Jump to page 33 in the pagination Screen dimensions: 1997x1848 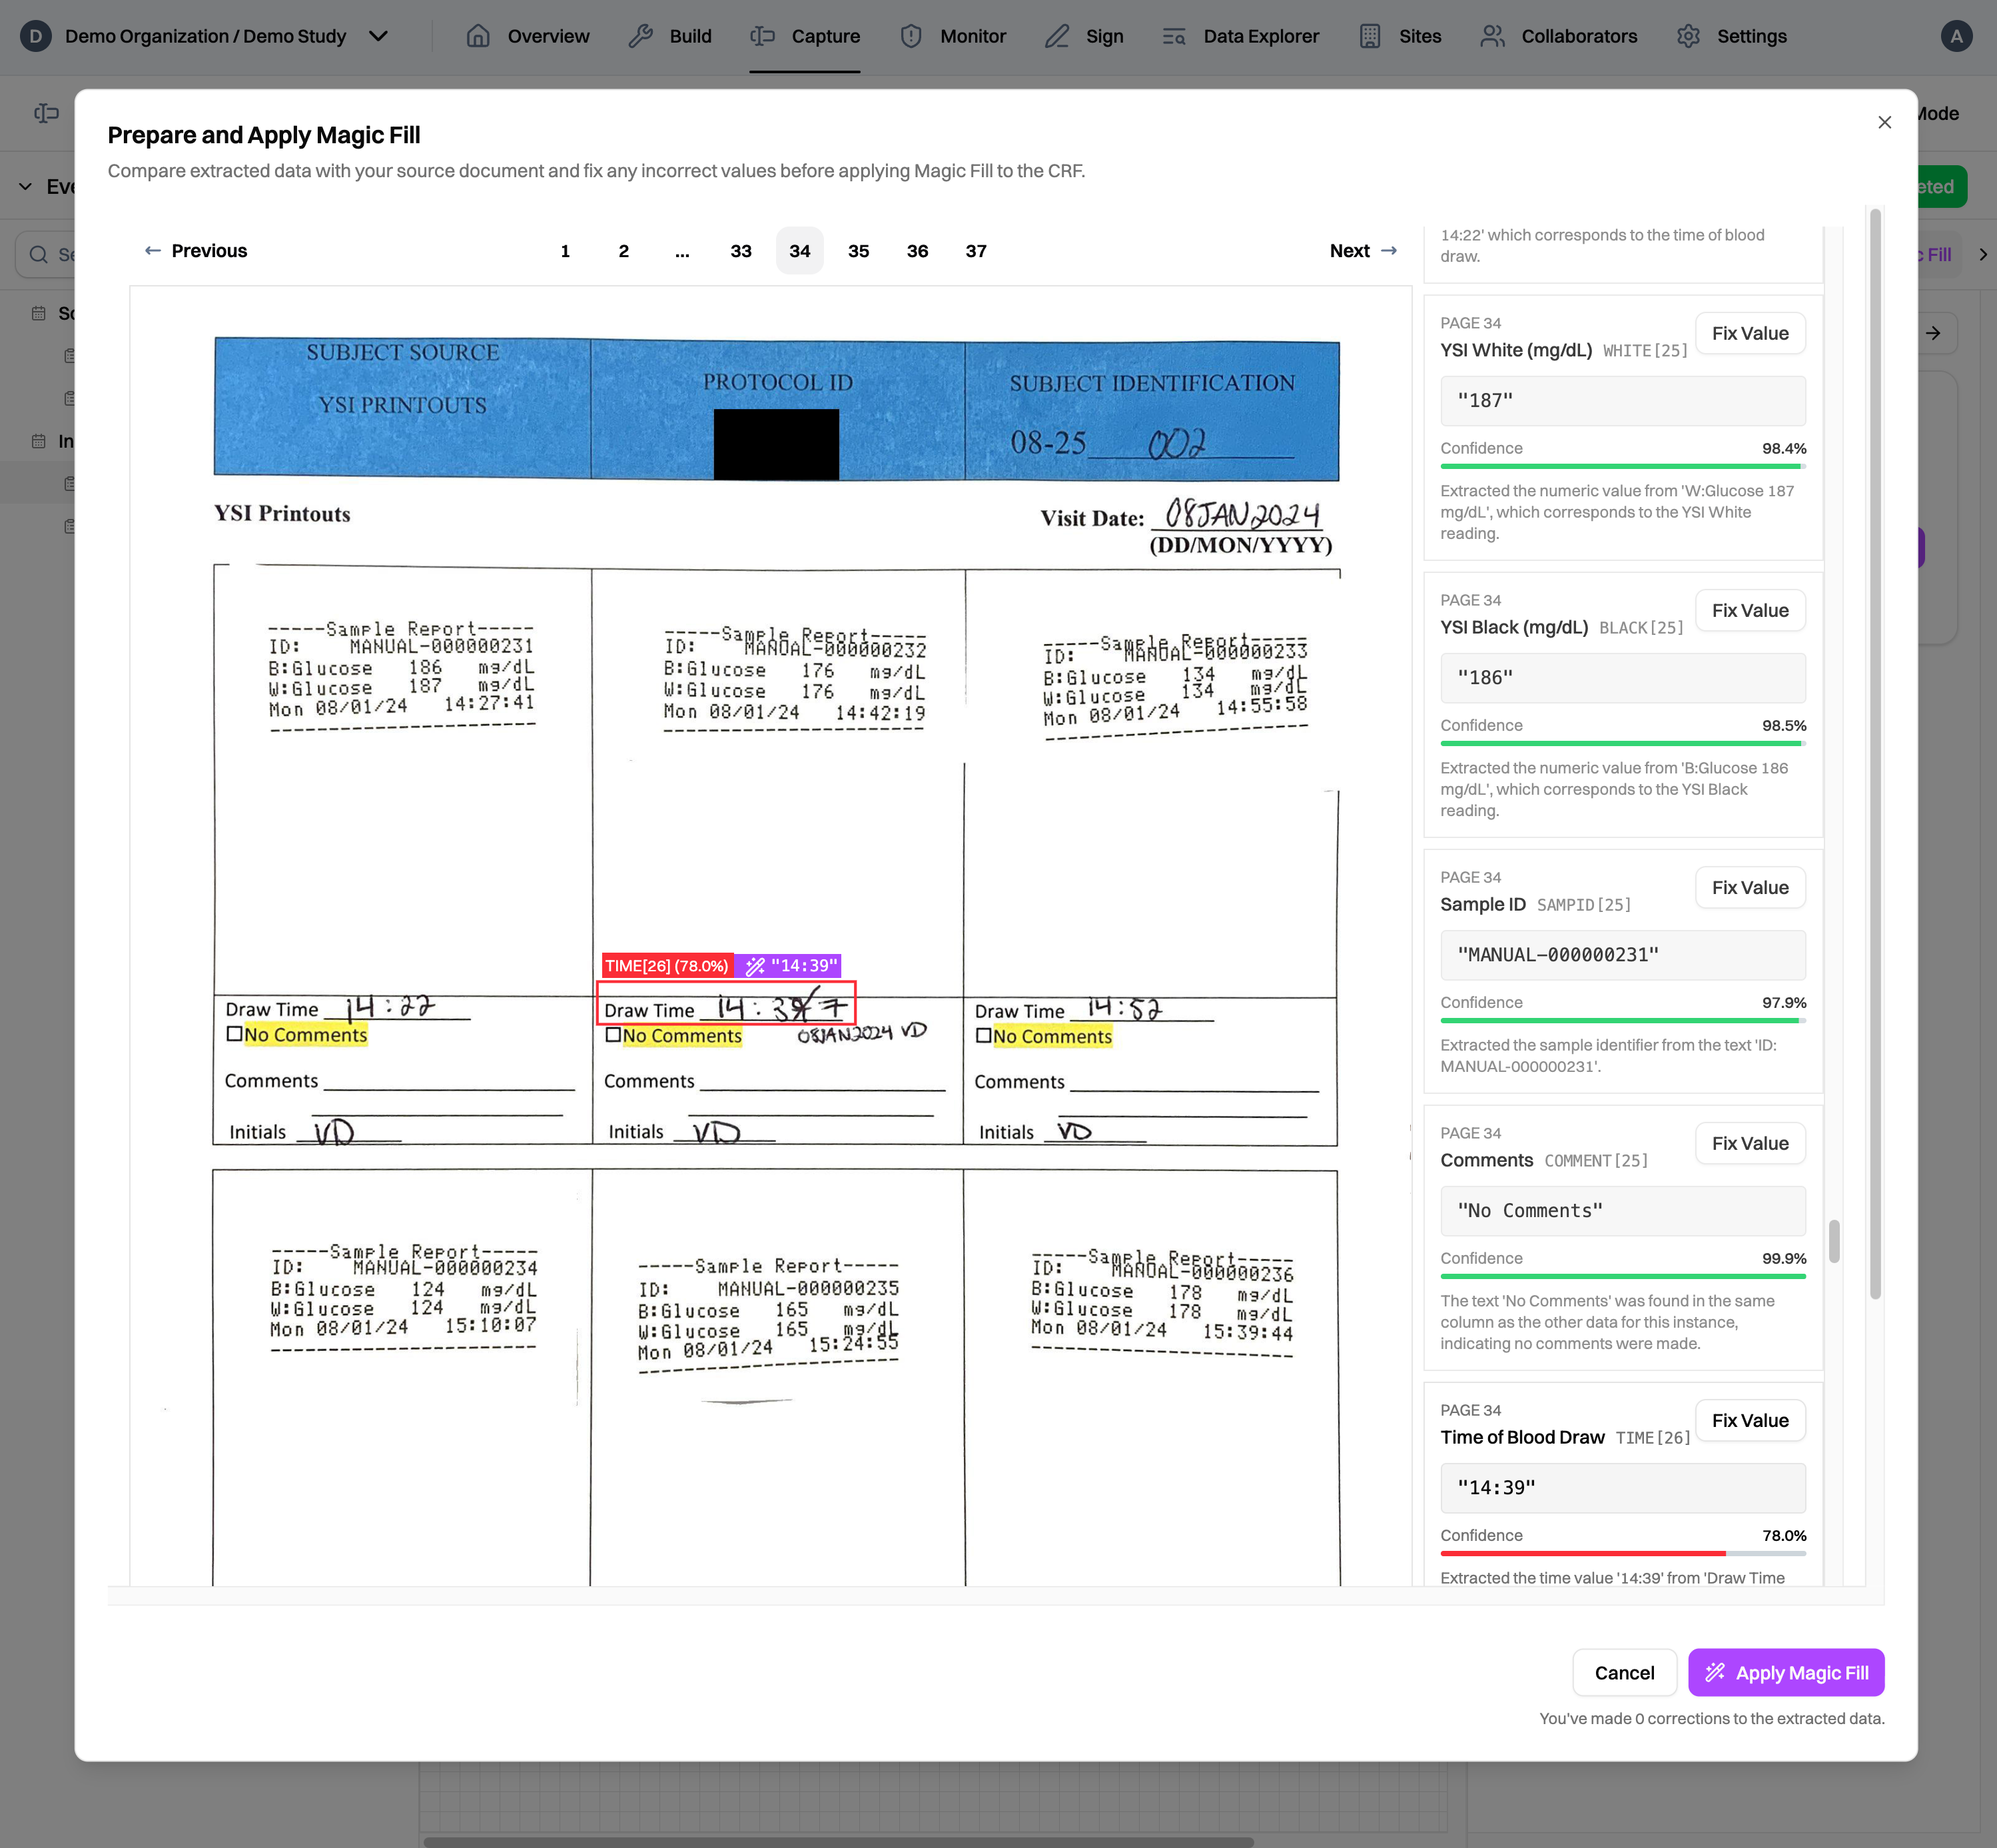pos(740,251)
